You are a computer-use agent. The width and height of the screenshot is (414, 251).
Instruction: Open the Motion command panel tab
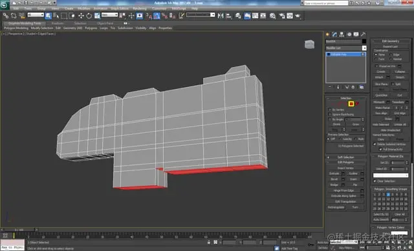pos(349,34)
